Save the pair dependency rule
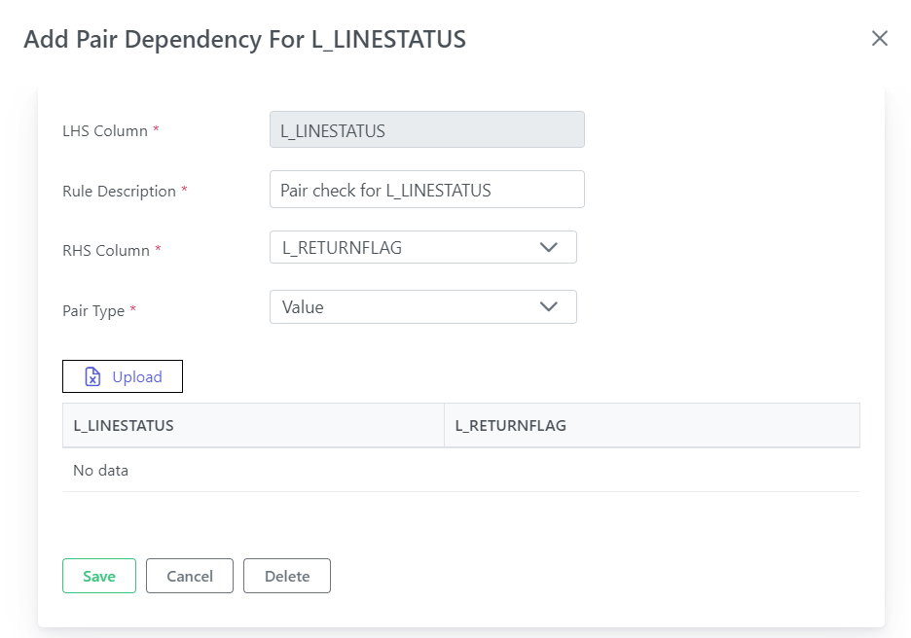 click(x=99, y=576)
